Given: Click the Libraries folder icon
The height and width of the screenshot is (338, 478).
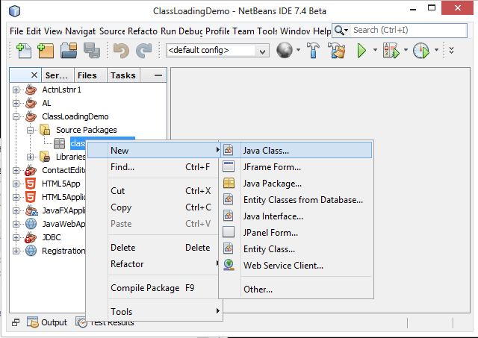Looking at the screenshot, I should pyautogui.click(x=45, y=157).
